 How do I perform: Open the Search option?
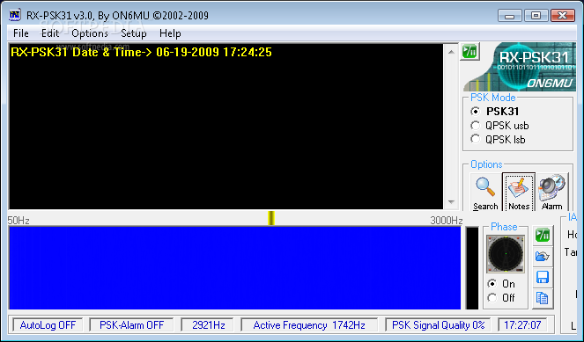(x=485, y=193)
